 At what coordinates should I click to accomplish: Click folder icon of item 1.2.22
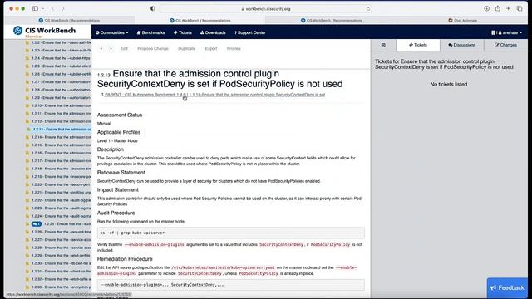tap(27, 200)
